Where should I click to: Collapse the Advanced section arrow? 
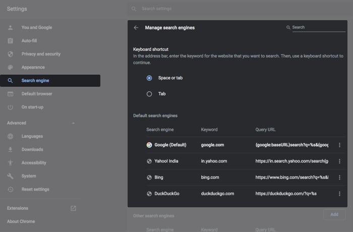(x=73, y=123)
